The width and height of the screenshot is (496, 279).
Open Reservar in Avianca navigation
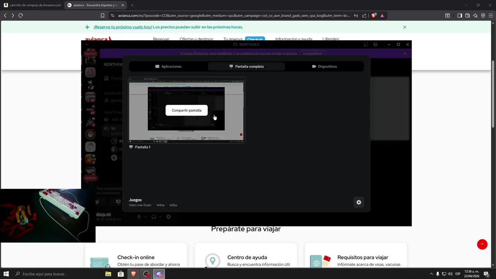[161, 39]
